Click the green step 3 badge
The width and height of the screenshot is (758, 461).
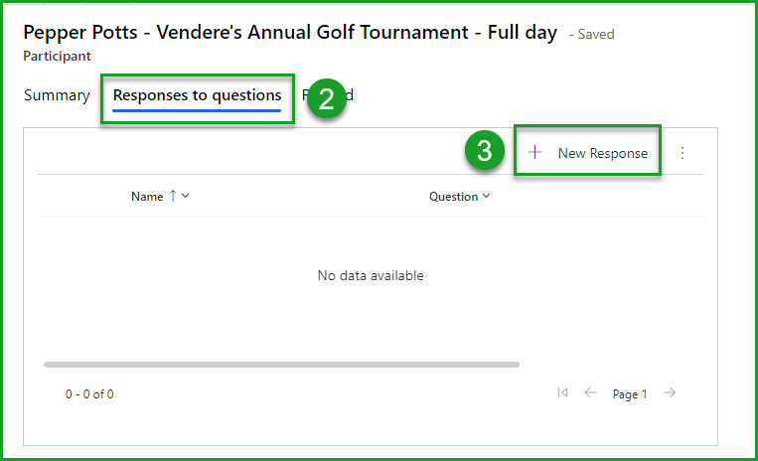pyautogui.click(x=484, y=152)
